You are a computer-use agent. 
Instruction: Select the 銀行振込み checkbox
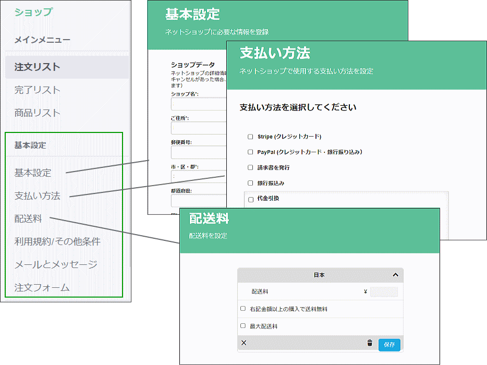coord(251,184)
